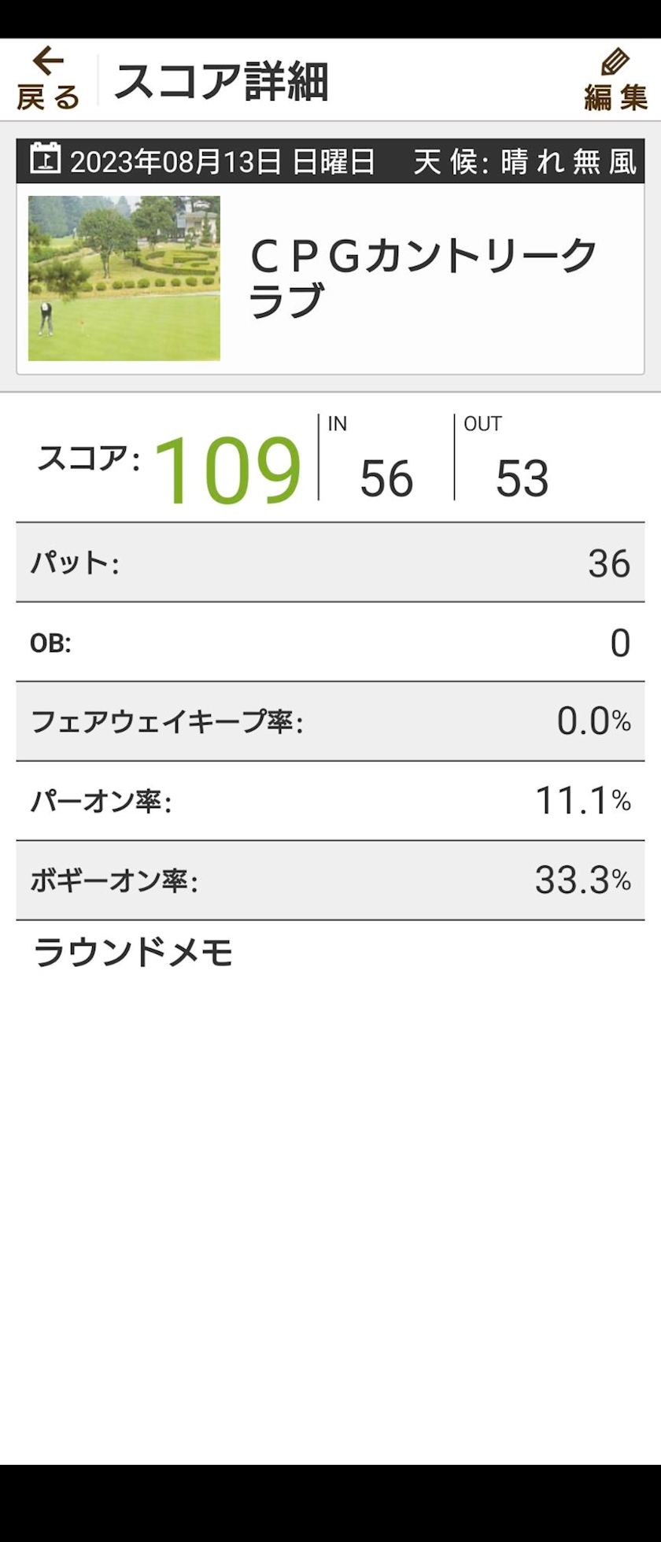Image resolution: width=661 pixels, height=1542 pixels.
Task: Tap the pencil edit icon
Action: 615,61
